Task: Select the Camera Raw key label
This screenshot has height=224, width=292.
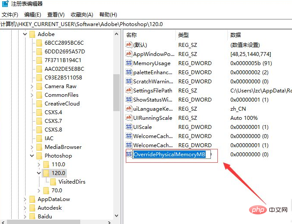Action: (60, 86)
